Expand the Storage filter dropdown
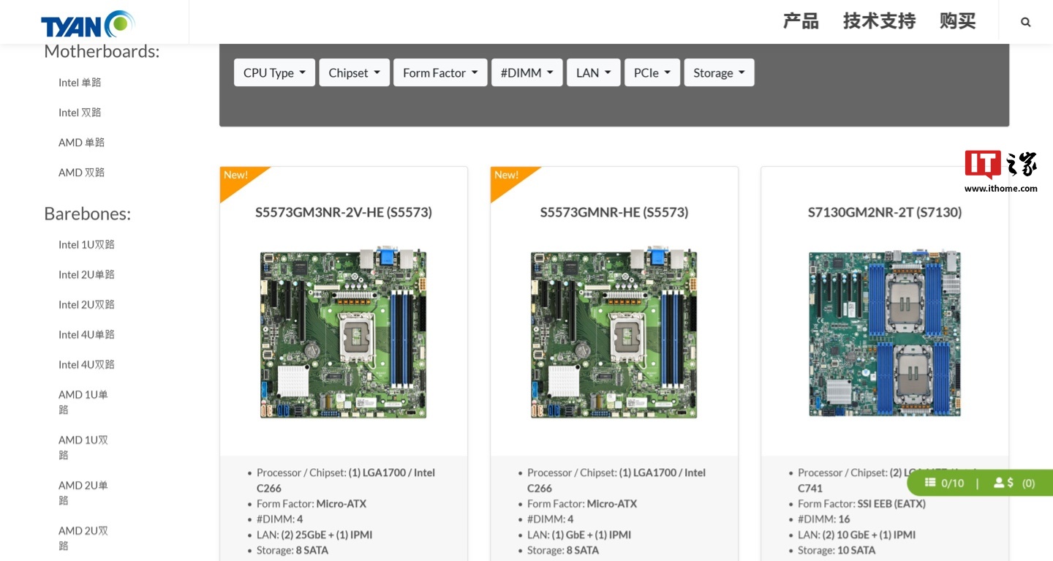1053x561 pixels. tap(719, 72)
